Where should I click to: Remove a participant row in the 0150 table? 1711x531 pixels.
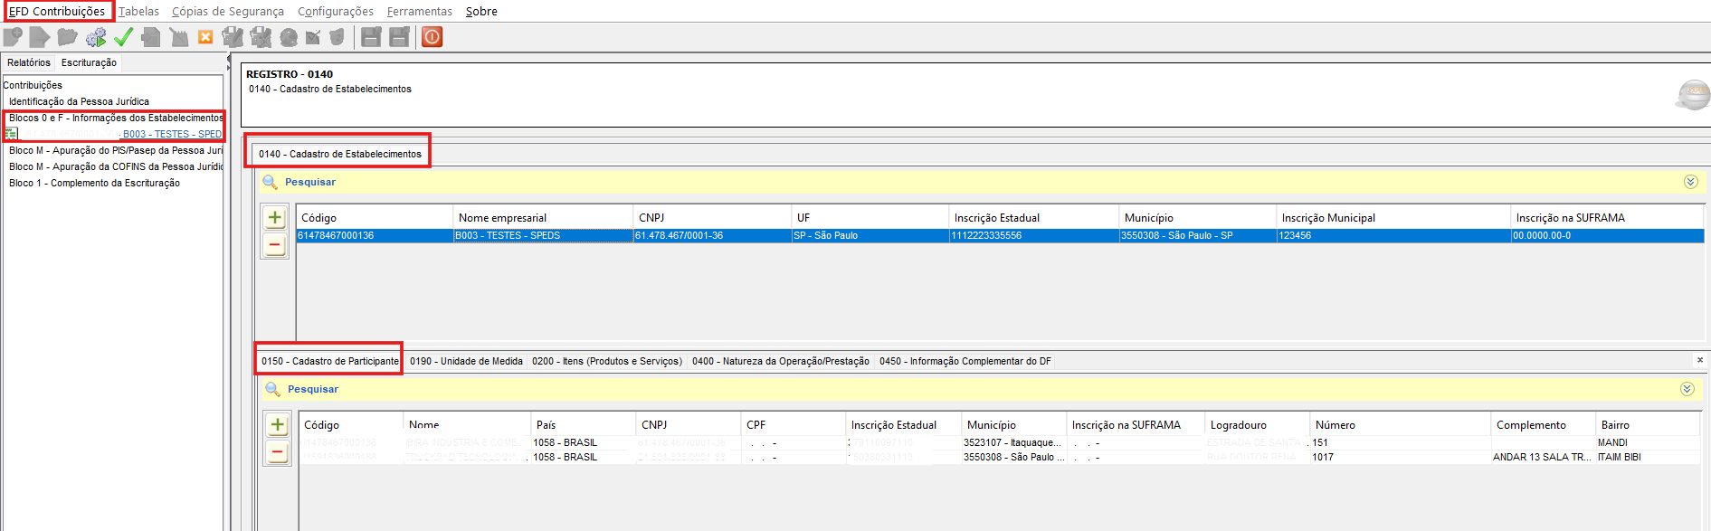(x=278, y=452)
